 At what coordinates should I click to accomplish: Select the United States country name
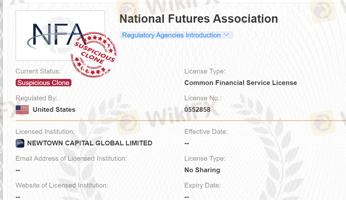pos(54,110)
